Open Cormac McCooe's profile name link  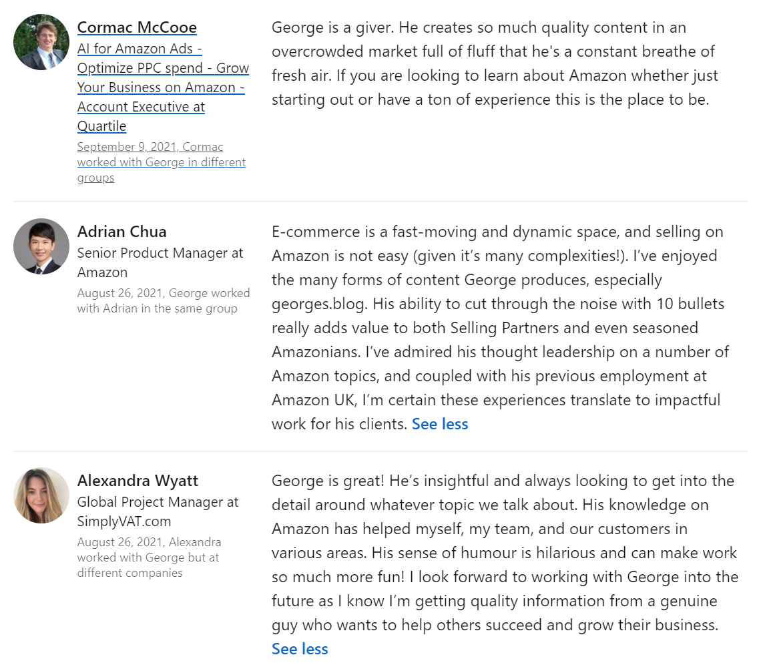point(137,27)
